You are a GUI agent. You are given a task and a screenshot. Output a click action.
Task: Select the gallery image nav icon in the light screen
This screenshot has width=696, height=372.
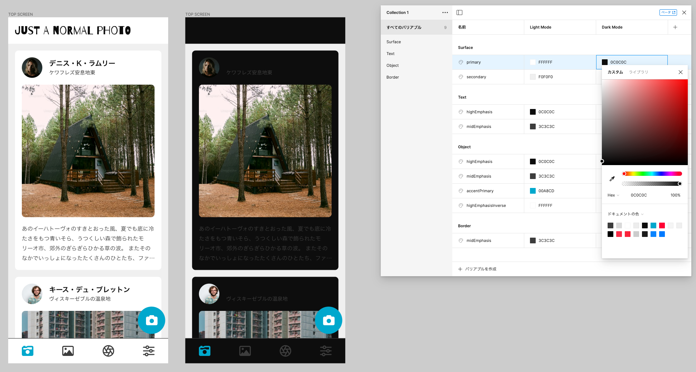[68, 351]
